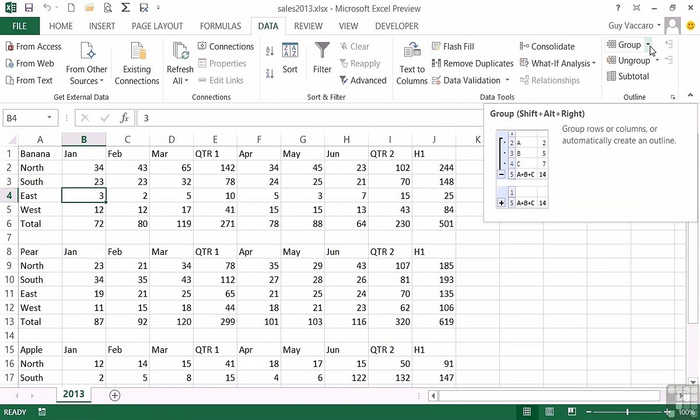
Task: Open Data Validation dropdown arrow
Action: pyautogui.click(x=507, y=80)
